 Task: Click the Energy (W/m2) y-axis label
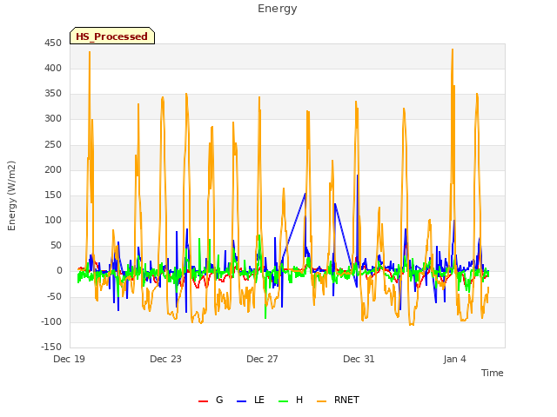click(11, 195)
